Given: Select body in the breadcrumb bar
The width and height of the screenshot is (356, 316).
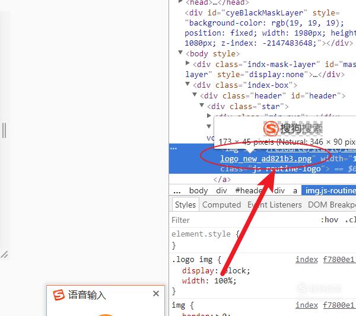Looking at the screenshot, I should 198,190.
